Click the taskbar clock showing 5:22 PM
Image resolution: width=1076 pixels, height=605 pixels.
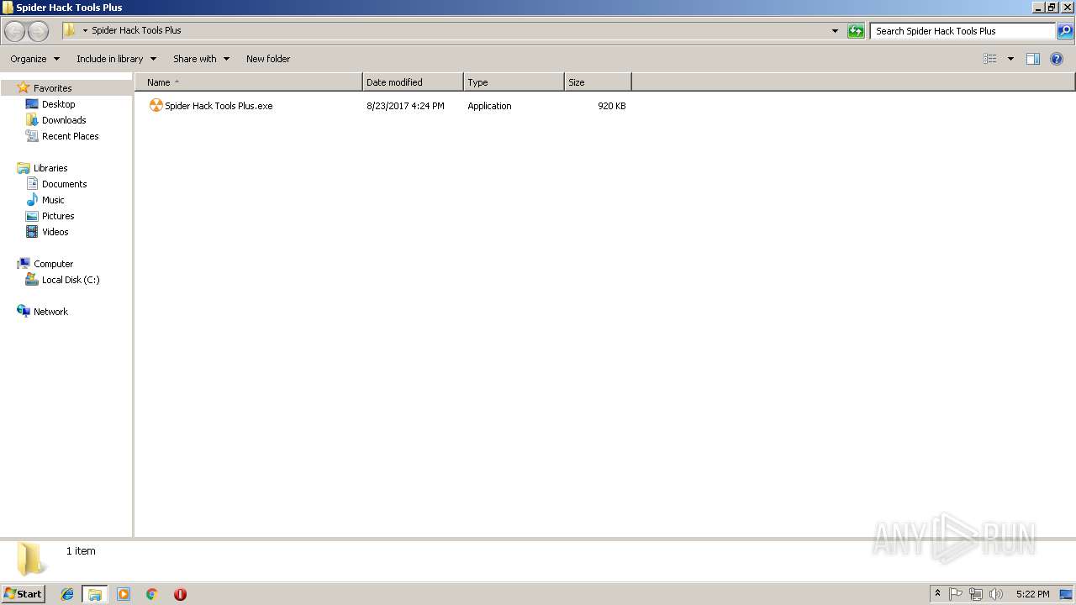click(x=1032, y=594)
